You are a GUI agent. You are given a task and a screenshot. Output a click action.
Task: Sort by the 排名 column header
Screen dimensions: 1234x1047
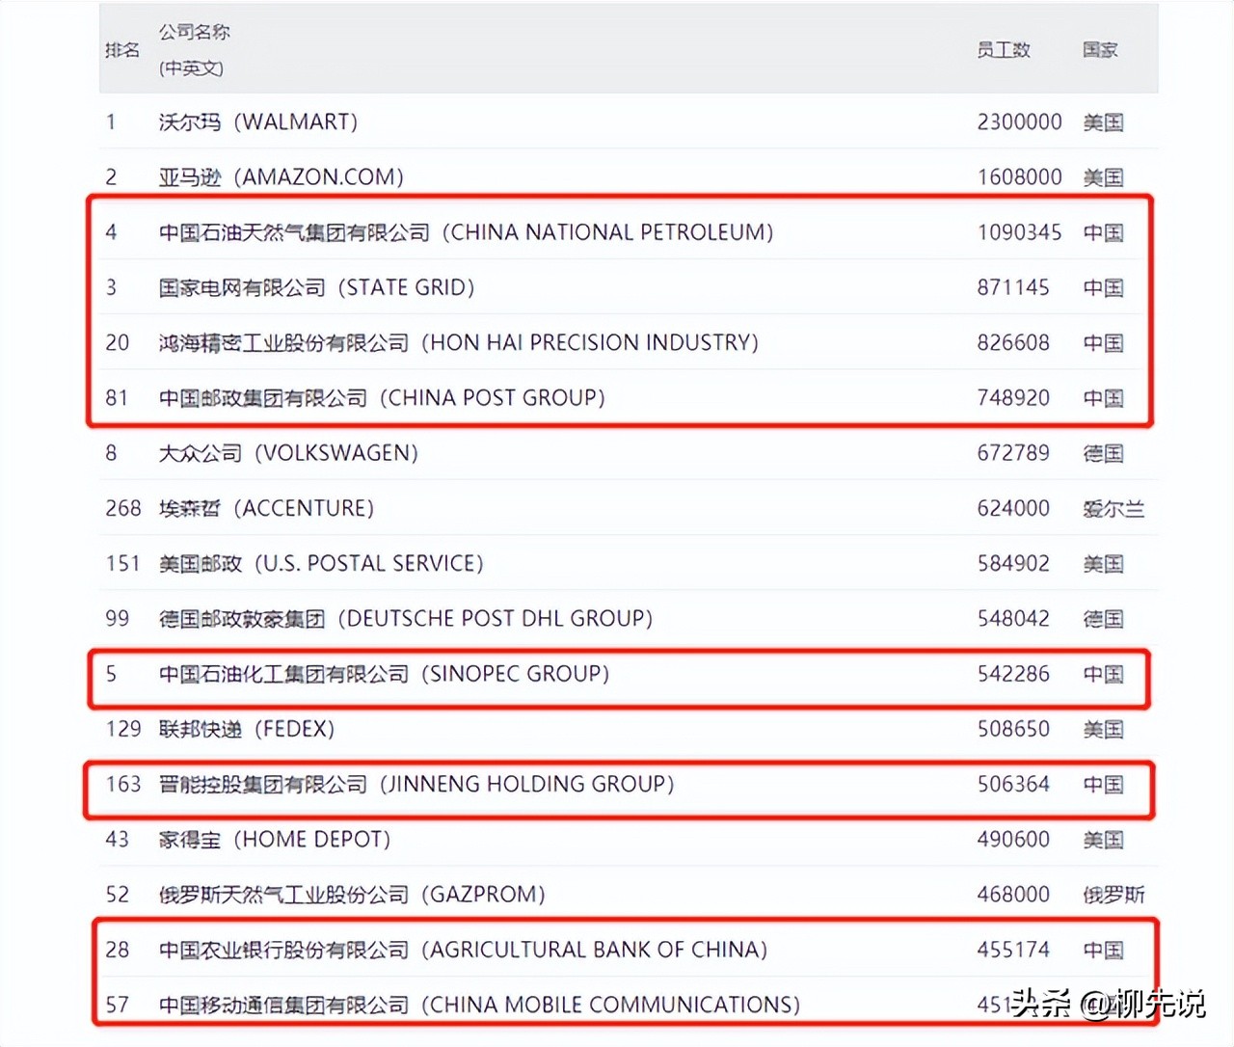[122, 50]
